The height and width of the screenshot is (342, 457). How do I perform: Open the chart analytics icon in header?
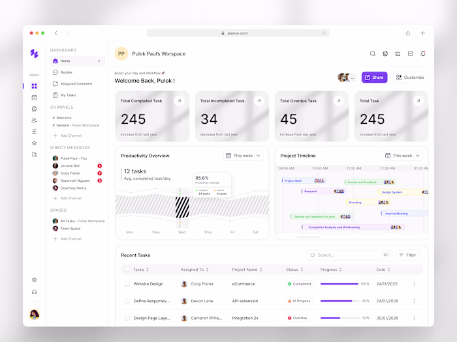point(398,53)
